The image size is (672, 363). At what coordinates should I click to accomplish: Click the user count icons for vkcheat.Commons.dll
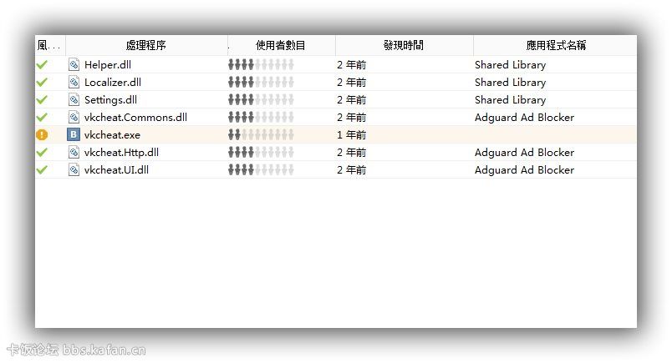pos(261,118)
